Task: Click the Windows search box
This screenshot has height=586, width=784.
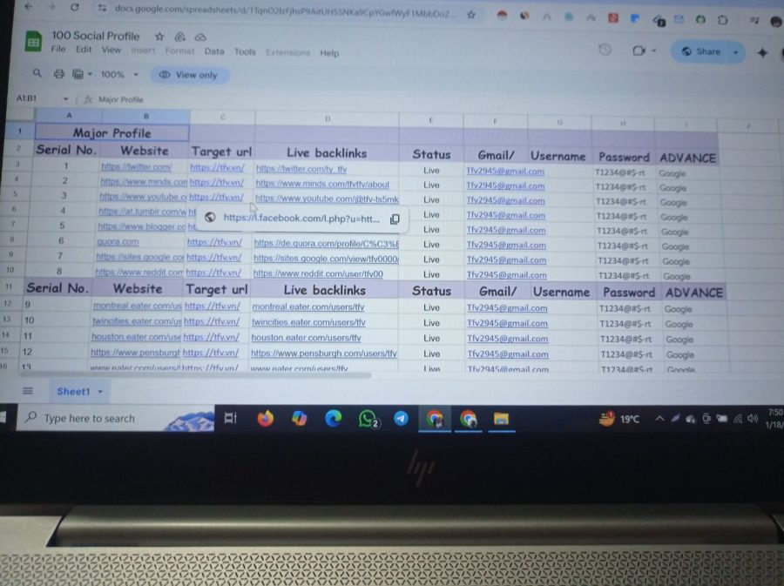Action: pyautogui.click(x=116, y=418)
